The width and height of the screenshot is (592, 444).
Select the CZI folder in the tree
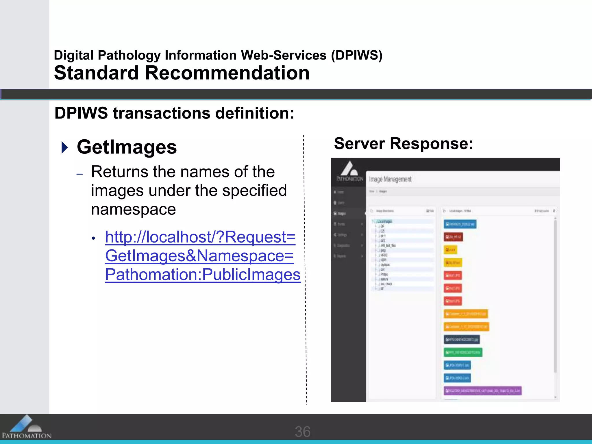(x=382, y=231)
